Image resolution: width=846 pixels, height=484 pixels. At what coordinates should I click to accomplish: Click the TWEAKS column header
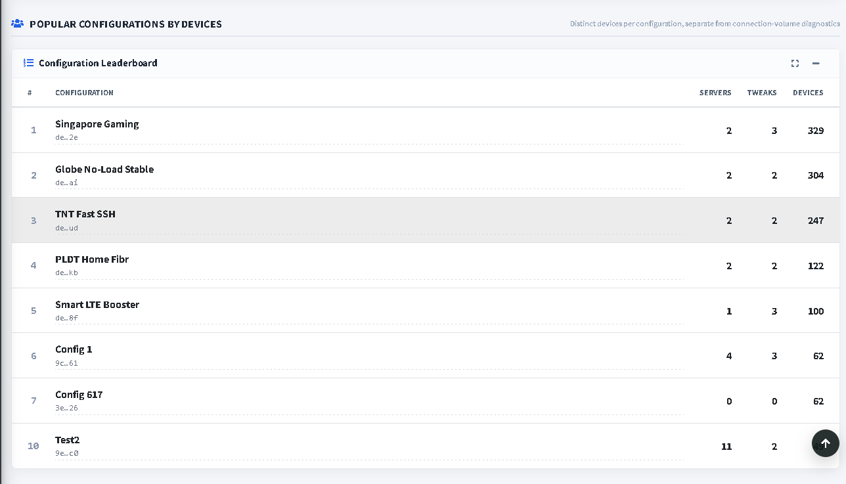click(762, 93)
